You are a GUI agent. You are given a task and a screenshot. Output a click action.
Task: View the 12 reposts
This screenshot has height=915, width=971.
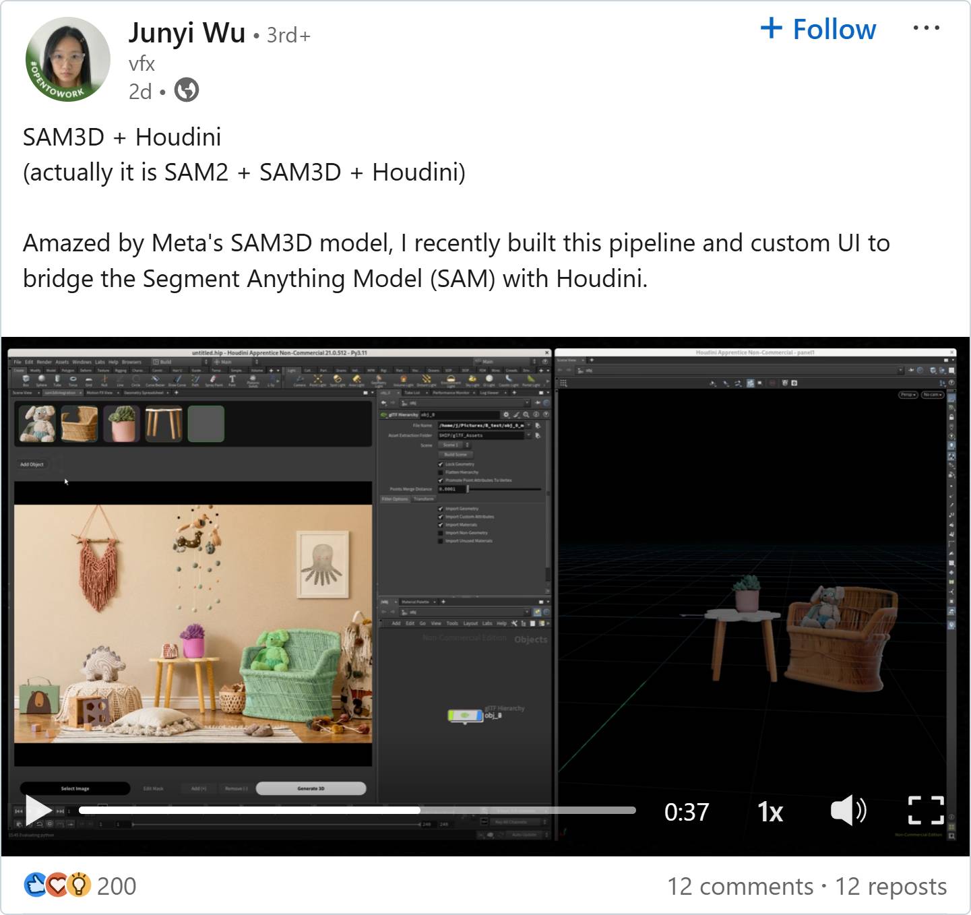coord(891,887)
